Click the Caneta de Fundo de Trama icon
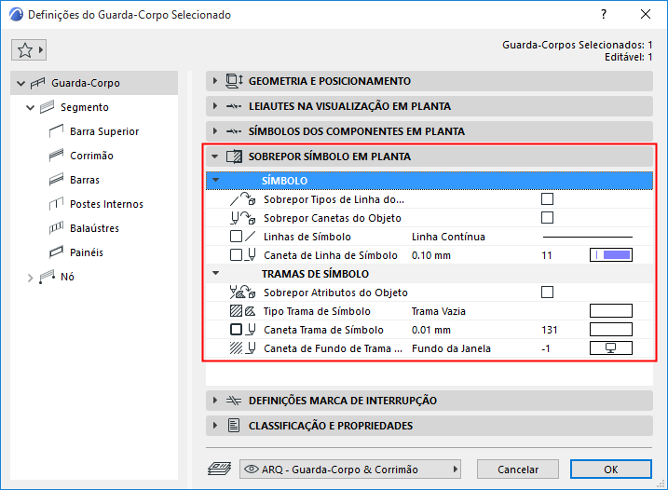The width and height of the screenshot is (668, 490). click(x=242, y=348)
